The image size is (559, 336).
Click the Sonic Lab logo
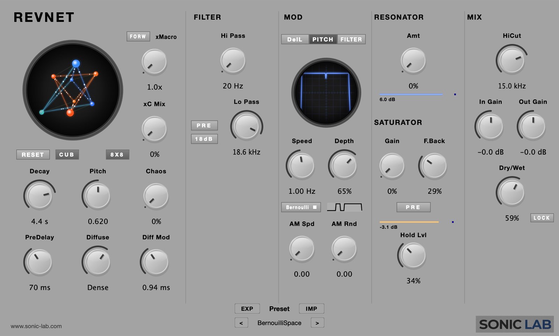[515, 324]
